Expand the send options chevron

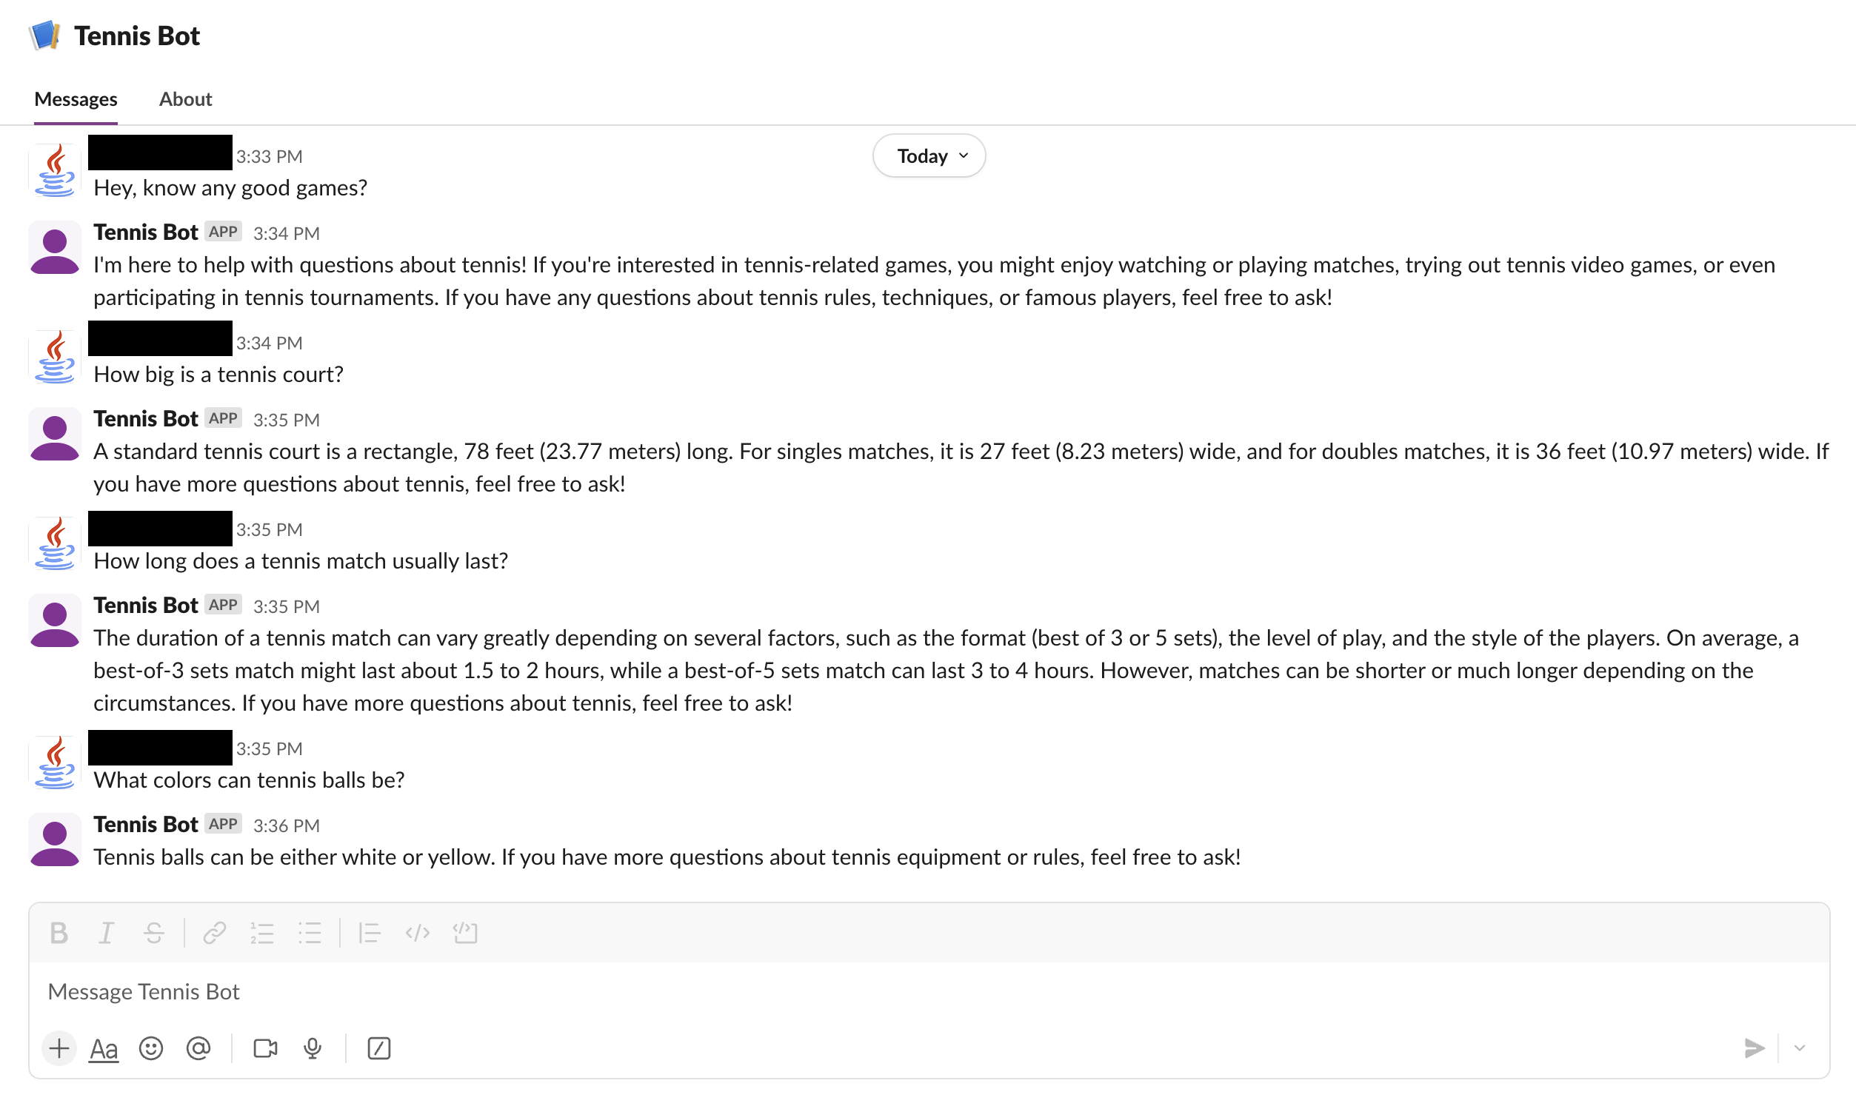(x=1799, y=1048)
